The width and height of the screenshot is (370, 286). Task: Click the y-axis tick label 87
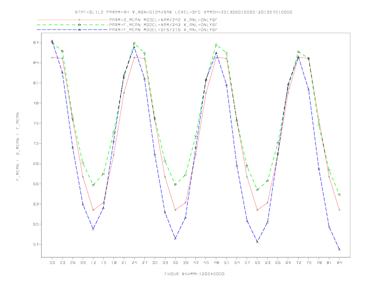[x=36, y=43]
